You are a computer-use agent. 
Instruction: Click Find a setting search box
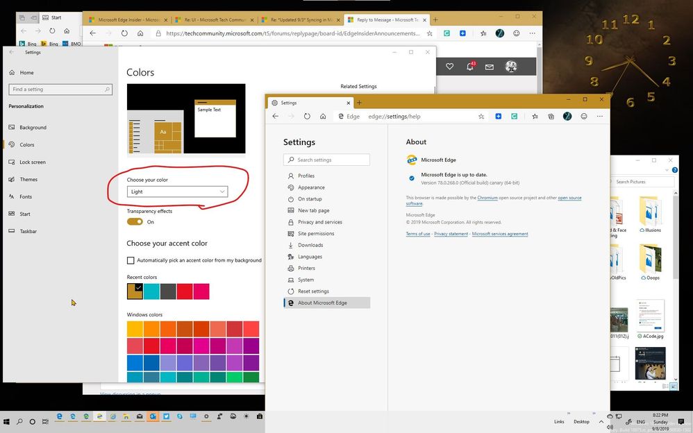[60, 90]
